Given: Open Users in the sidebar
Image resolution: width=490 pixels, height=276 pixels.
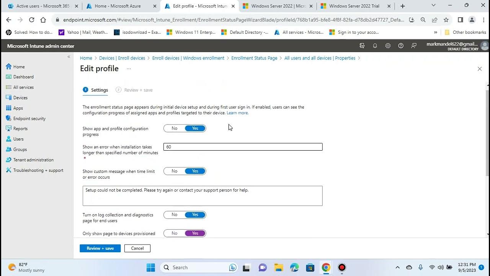Looking at the screenshot, I should coord(15,139).
